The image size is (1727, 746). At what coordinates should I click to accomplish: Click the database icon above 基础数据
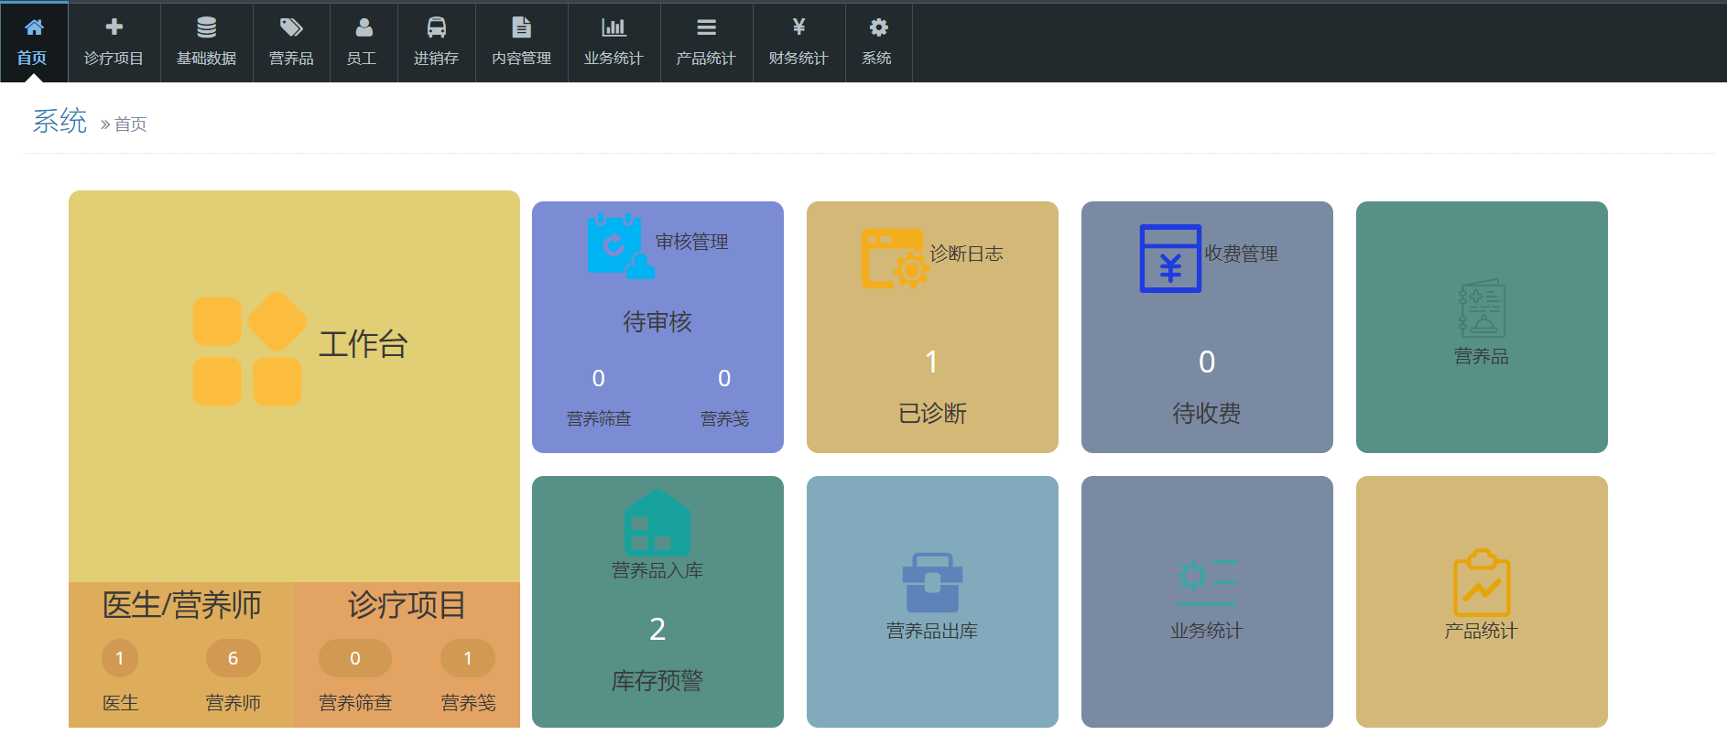207,27
